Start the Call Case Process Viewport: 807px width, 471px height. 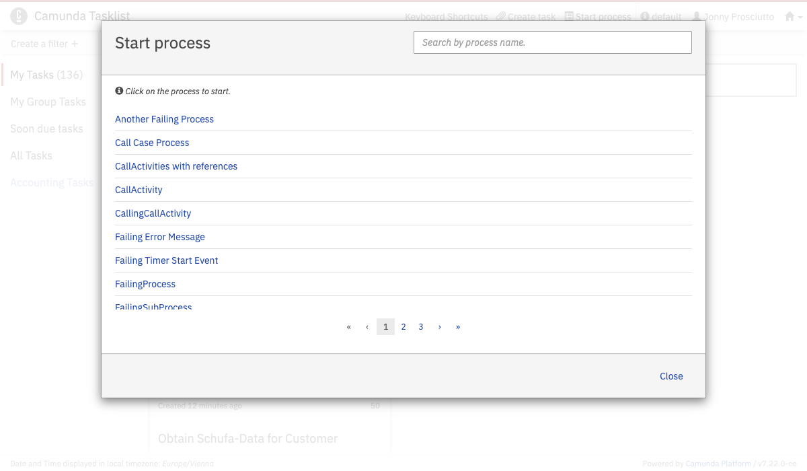tap(152, 143)
